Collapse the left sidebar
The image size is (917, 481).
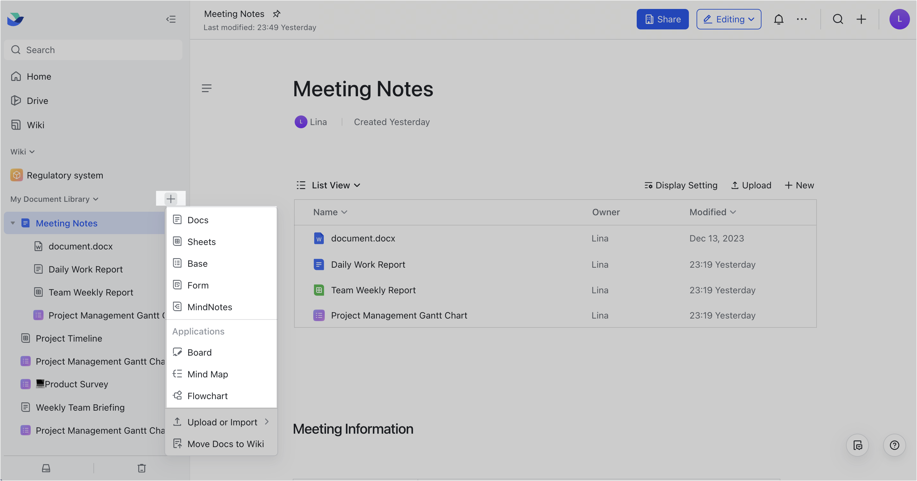click(x=171, y=19)
